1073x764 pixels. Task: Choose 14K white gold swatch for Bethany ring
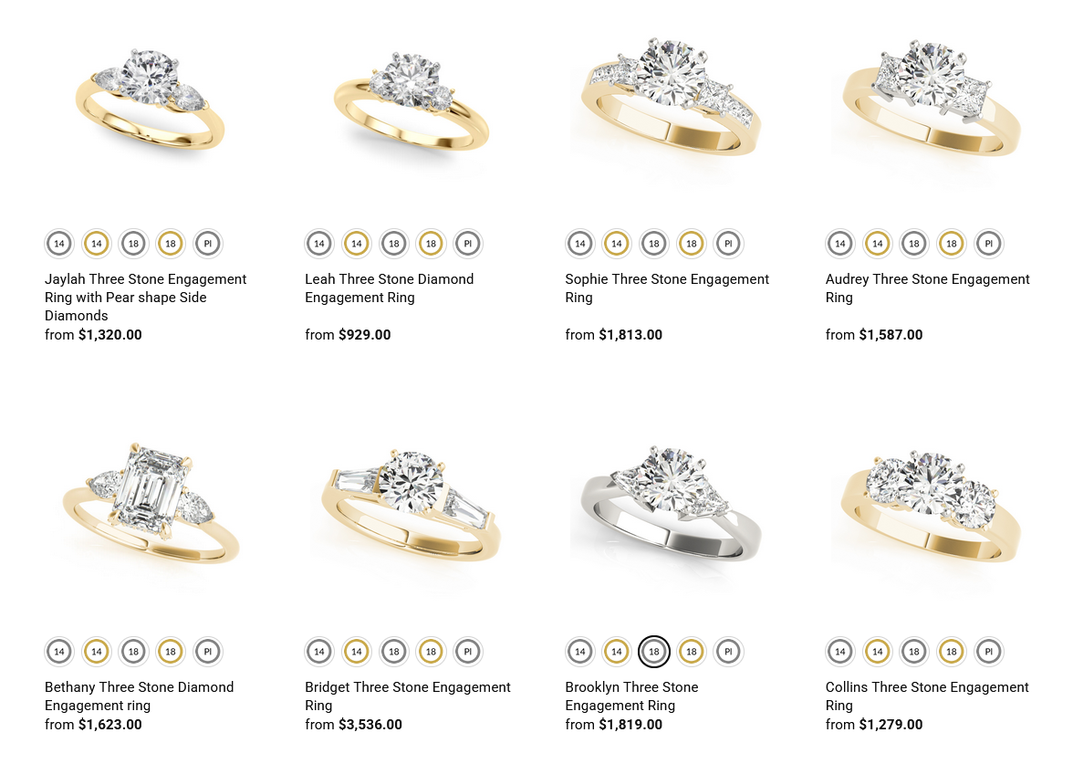click(x=59, y=651)
